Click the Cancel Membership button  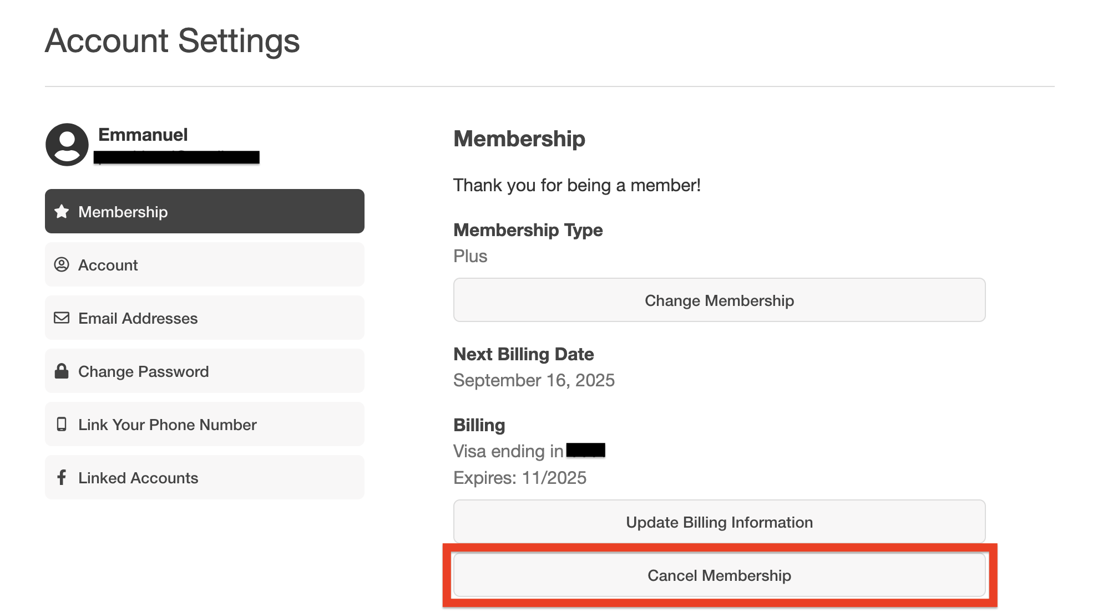coord(720,575)
